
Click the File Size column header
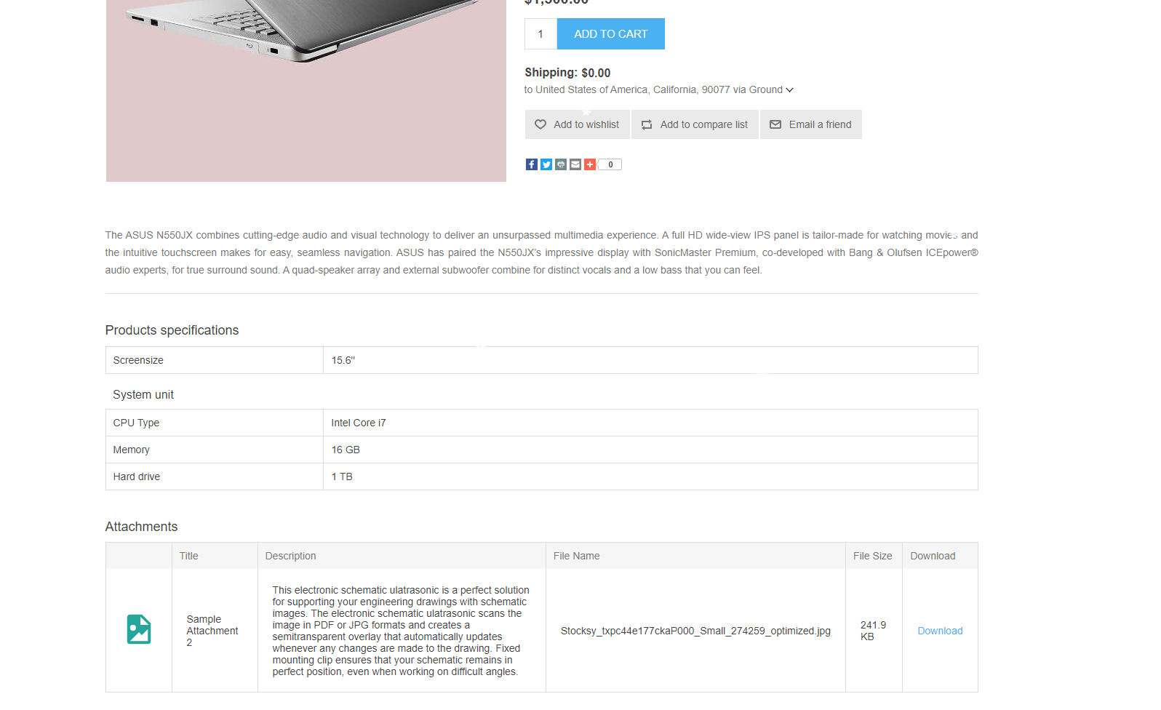point(872,556)
